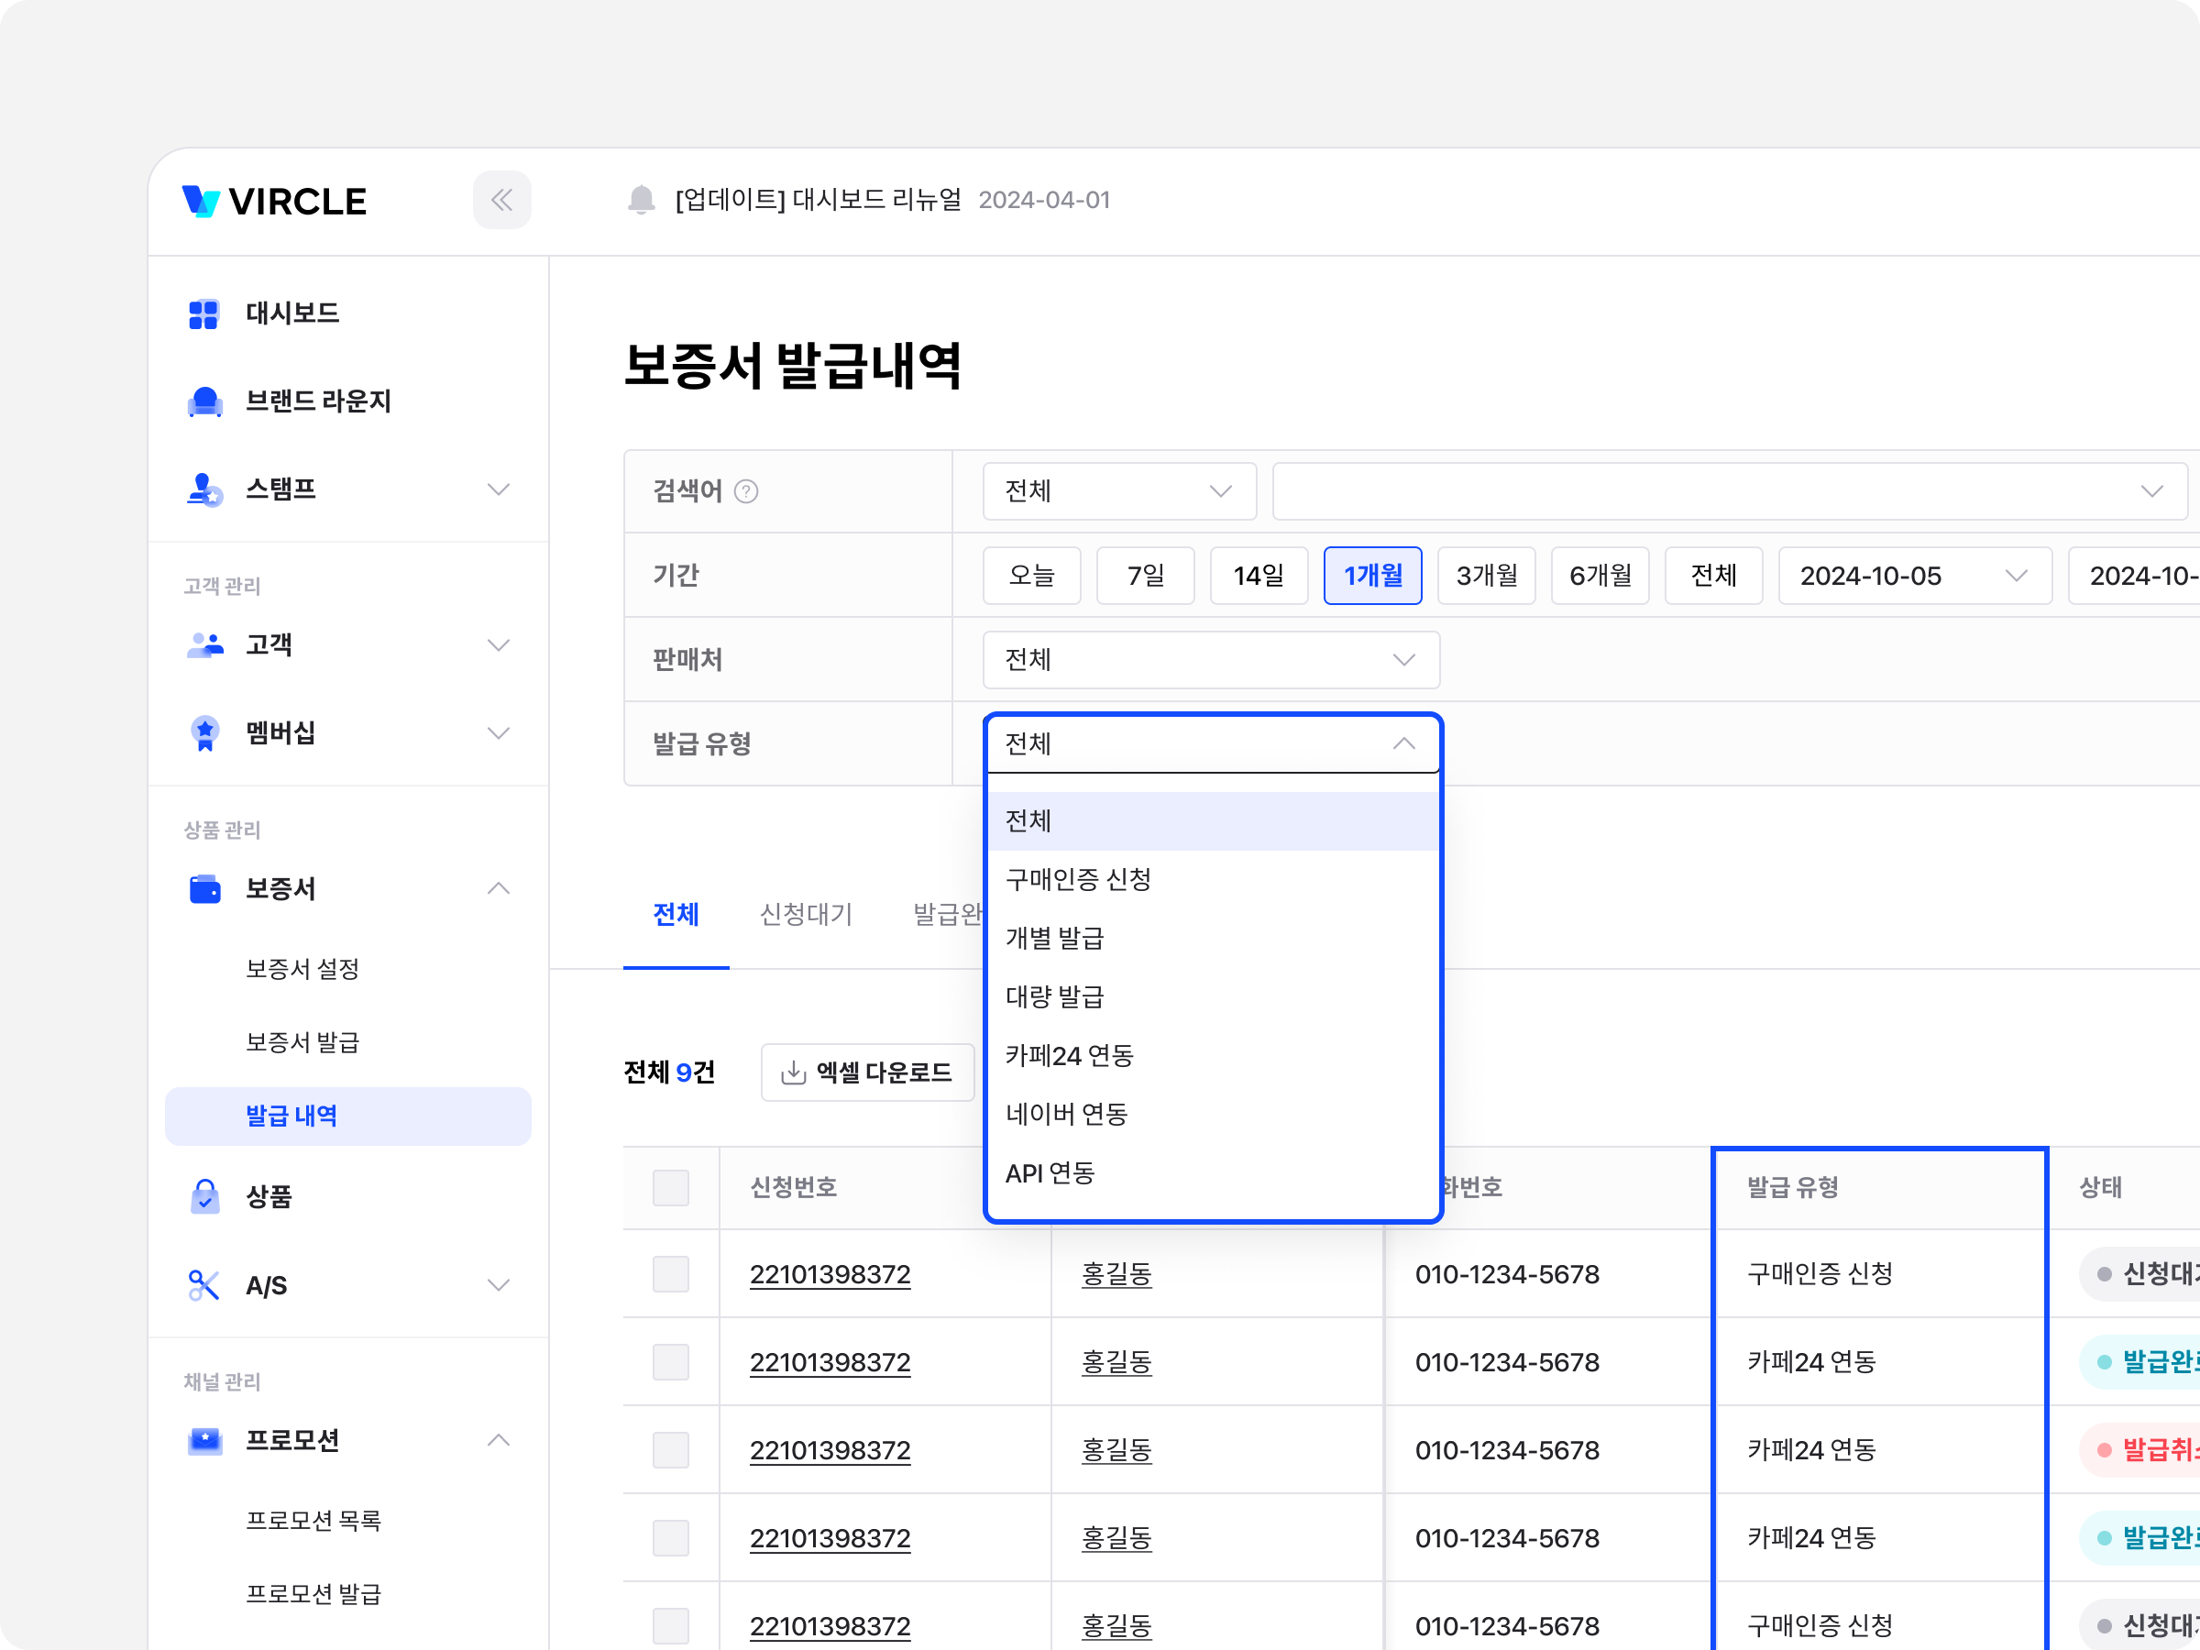
Task: Check the first table row checkbox
Action: coord(670,1274)
